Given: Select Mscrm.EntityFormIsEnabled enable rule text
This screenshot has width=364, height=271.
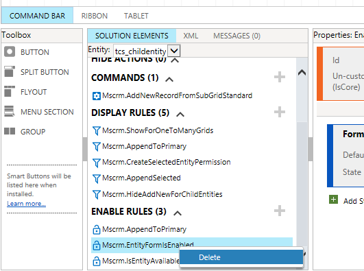Looking at the screenshot, I should click(148, 245).
